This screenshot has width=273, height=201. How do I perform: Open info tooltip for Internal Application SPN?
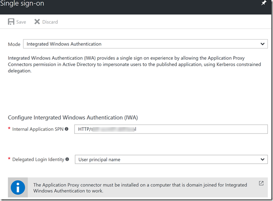pyautogui.click(x=67, y=129)
